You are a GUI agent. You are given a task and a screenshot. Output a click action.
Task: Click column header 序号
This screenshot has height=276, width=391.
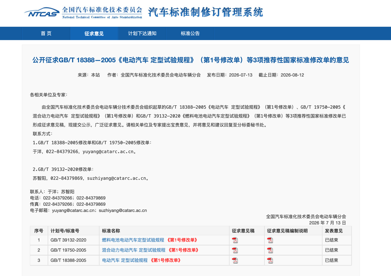[x=39, y=231]
